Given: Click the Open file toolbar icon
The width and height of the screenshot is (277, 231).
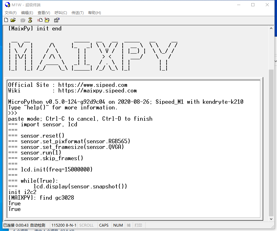Looking at the screenshot, I should click(13, 20).
